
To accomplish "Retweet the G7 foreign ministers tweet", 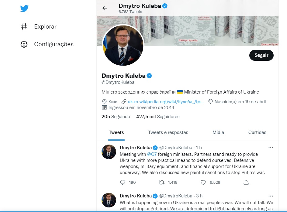I will tap(162, 182).
